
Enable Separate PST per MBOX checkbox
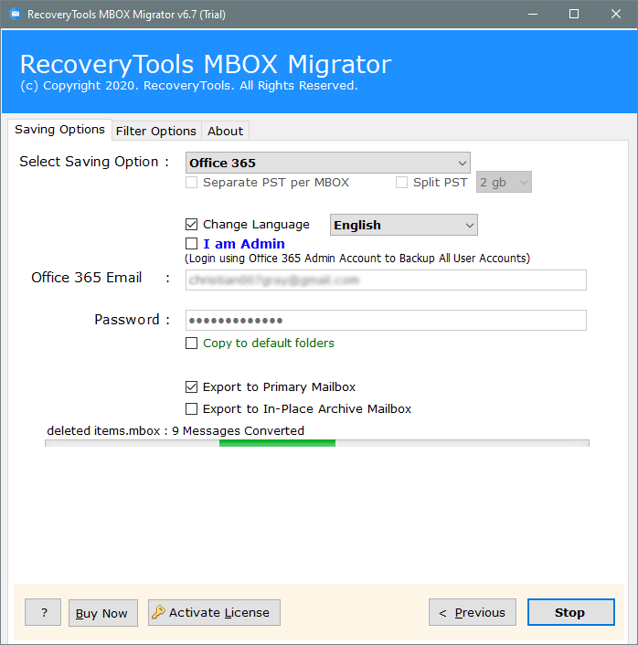click(191, 182)
